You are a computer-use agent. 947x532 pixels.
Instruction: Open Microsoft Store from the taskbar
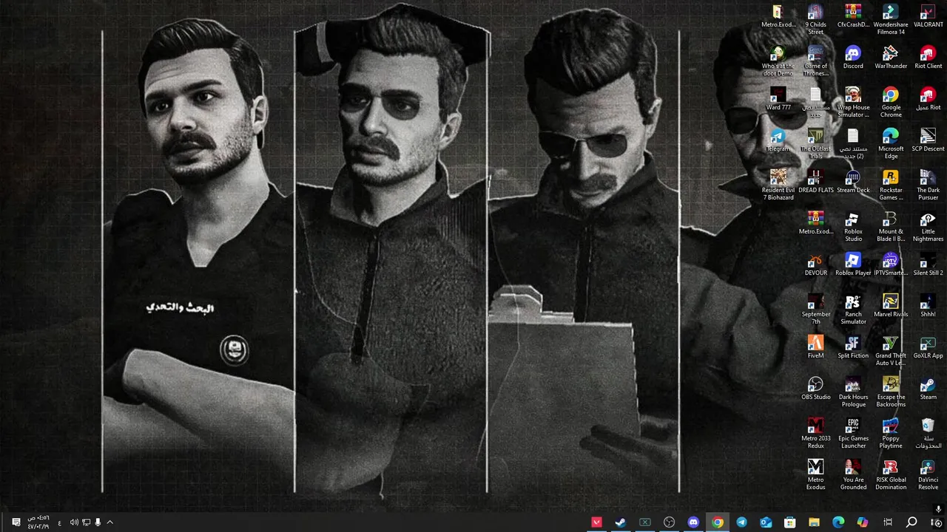coord(789,522)
